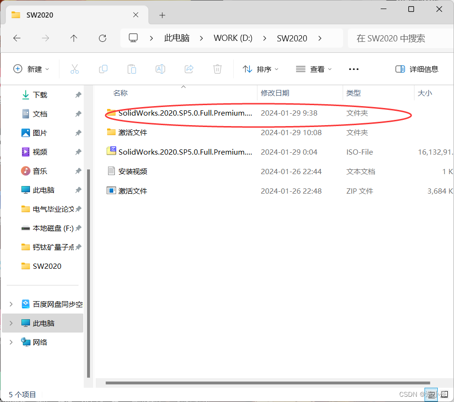The height and width of the screenshot is (402, 454).
Task: Click the Delete trash icon
Action: (217, 69)
